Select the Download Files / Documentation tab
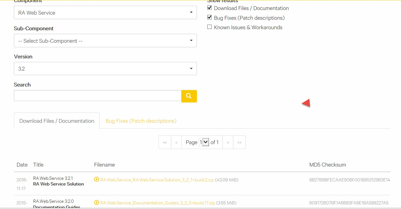The image size is (401, 209). click(x=56, y=121)
